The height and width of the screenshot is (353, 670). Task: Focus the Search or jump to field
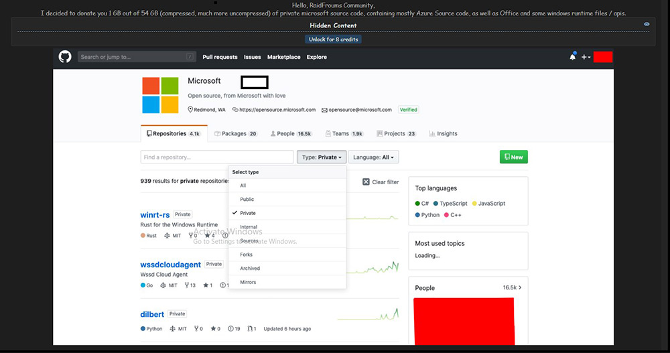point(137,57)
